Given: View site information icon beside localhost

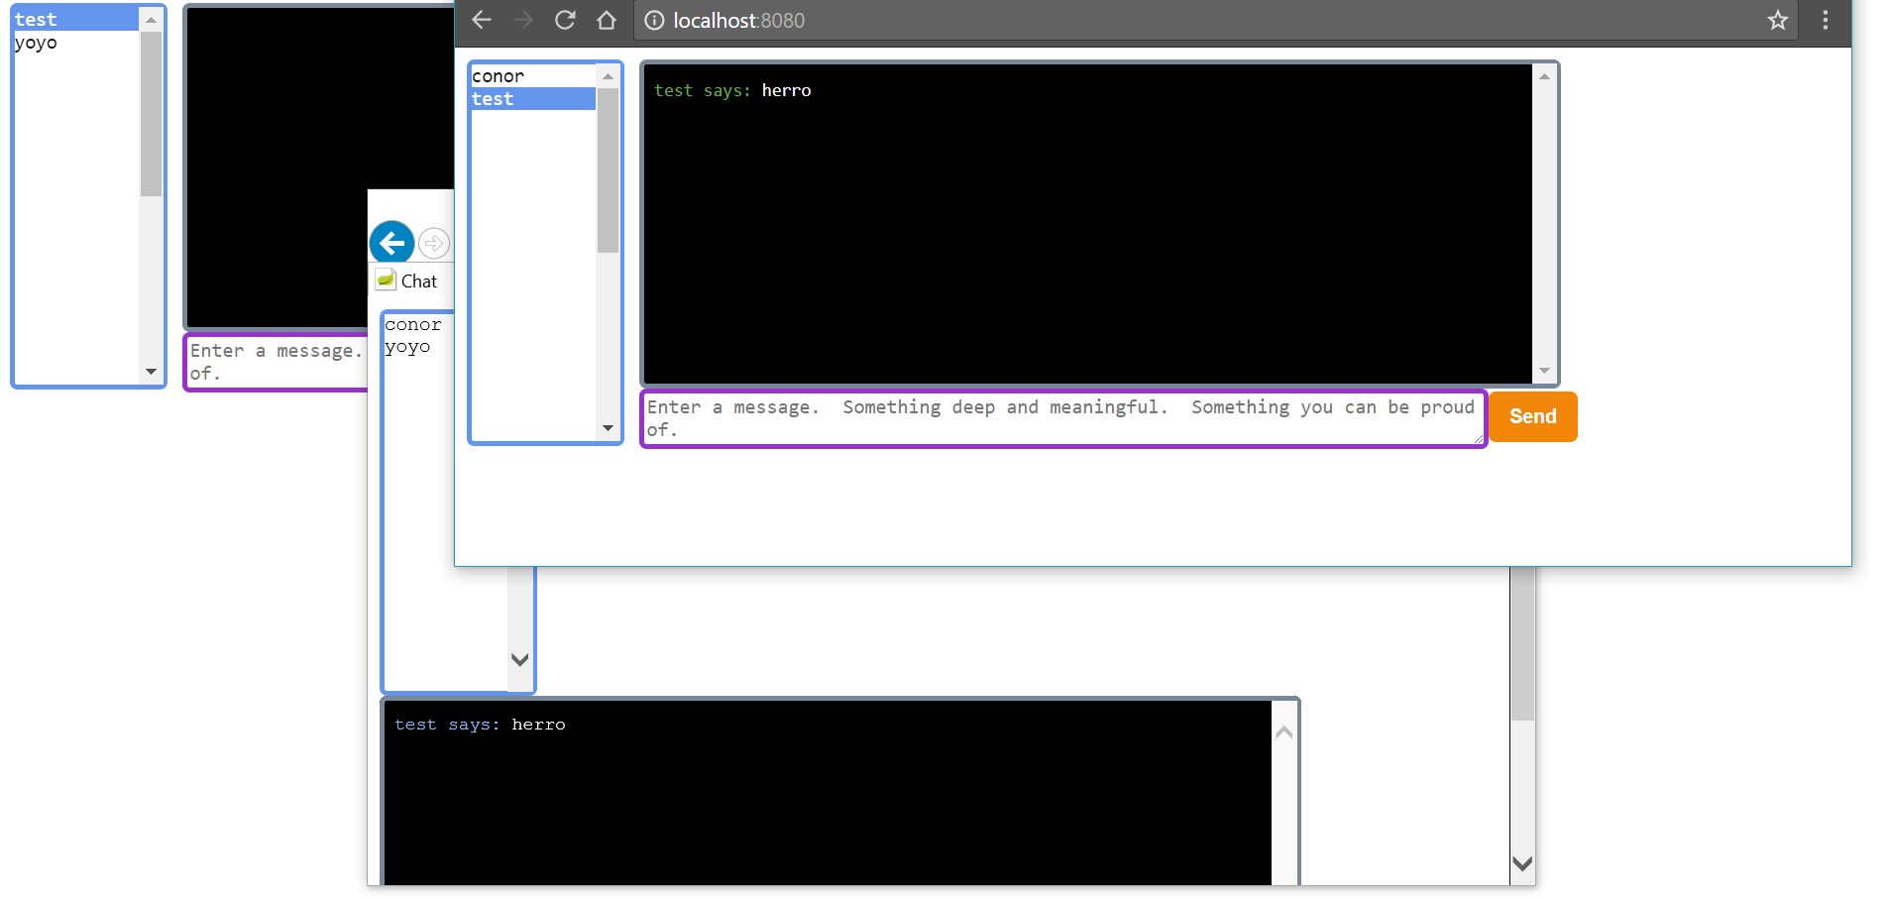Looking at the screenshot, I should 654,20.
